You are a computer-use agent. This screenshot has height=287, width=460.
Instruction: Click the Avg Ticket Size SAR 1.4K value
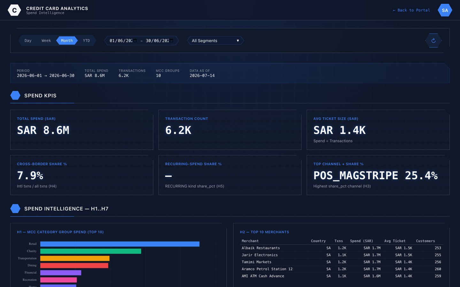340,130
